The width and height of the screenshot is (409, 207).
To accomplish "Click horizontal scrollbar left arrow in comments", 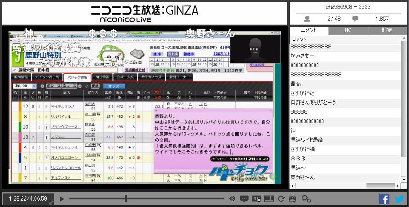I will click(x=292, y=186).
